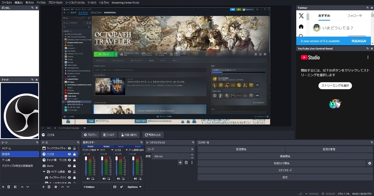Add a new scene with the plus icon

click(x=3, y=187)
